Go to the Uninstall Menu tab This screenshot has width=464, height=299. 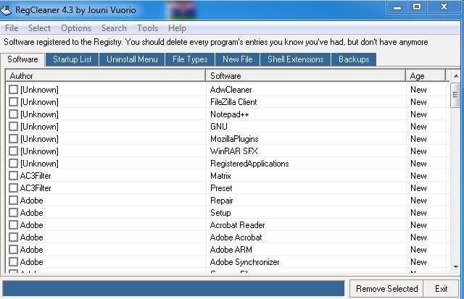tap(132, 59)
